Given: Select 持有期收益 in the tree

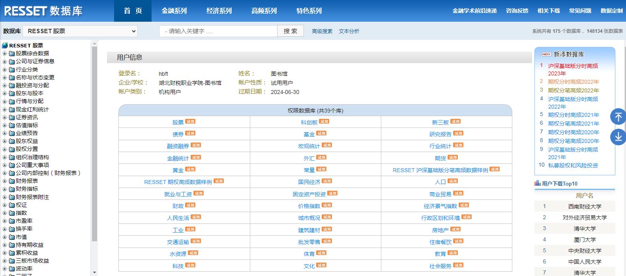Looking at the screenshot, I should point(30,245).
